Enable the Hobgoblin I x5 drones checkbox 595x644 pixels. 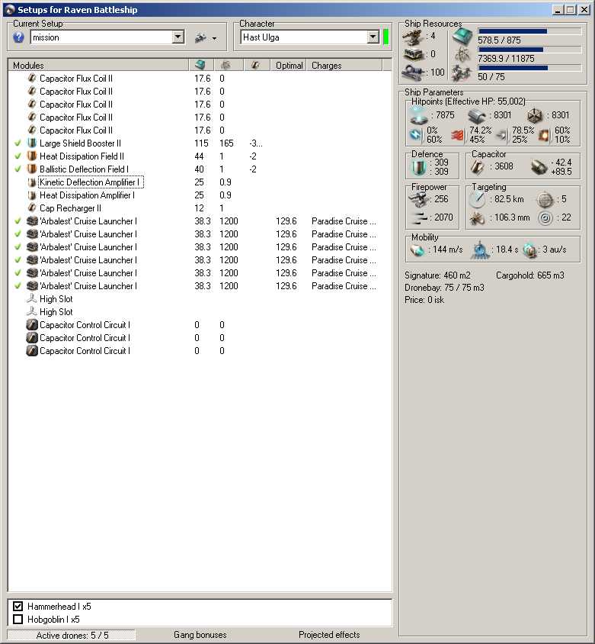point(18,619)
